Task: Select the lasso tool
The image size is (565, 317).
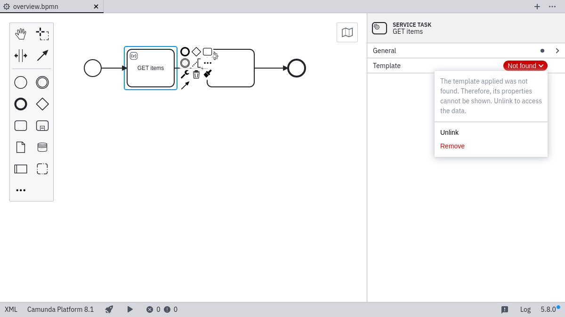Action: point(42,34)
